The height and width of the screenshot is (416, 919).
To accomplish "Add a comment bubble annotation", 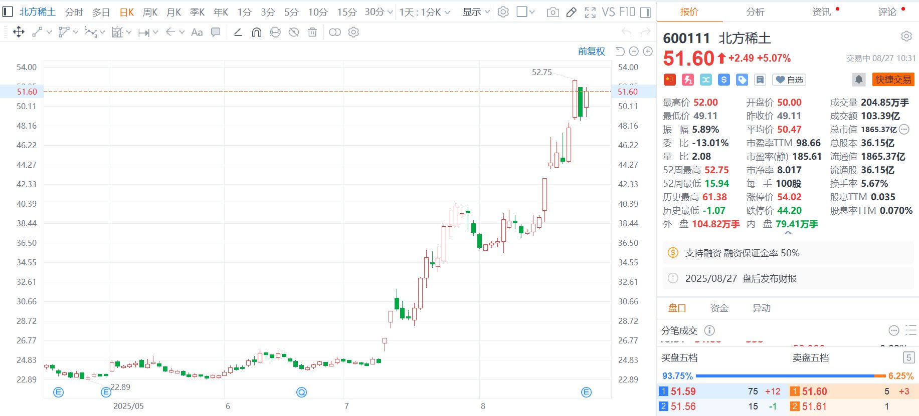I will [216, 32].
